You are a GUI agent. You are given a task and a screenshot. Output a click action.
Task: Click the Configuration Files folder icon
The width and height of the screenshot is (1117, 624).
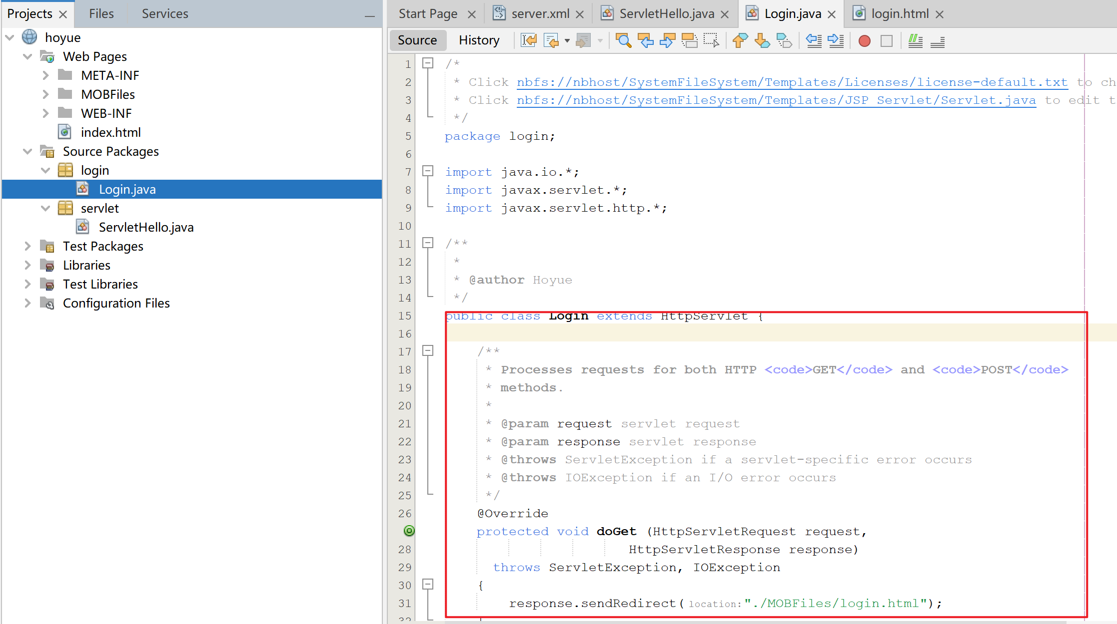click(47, 303)
